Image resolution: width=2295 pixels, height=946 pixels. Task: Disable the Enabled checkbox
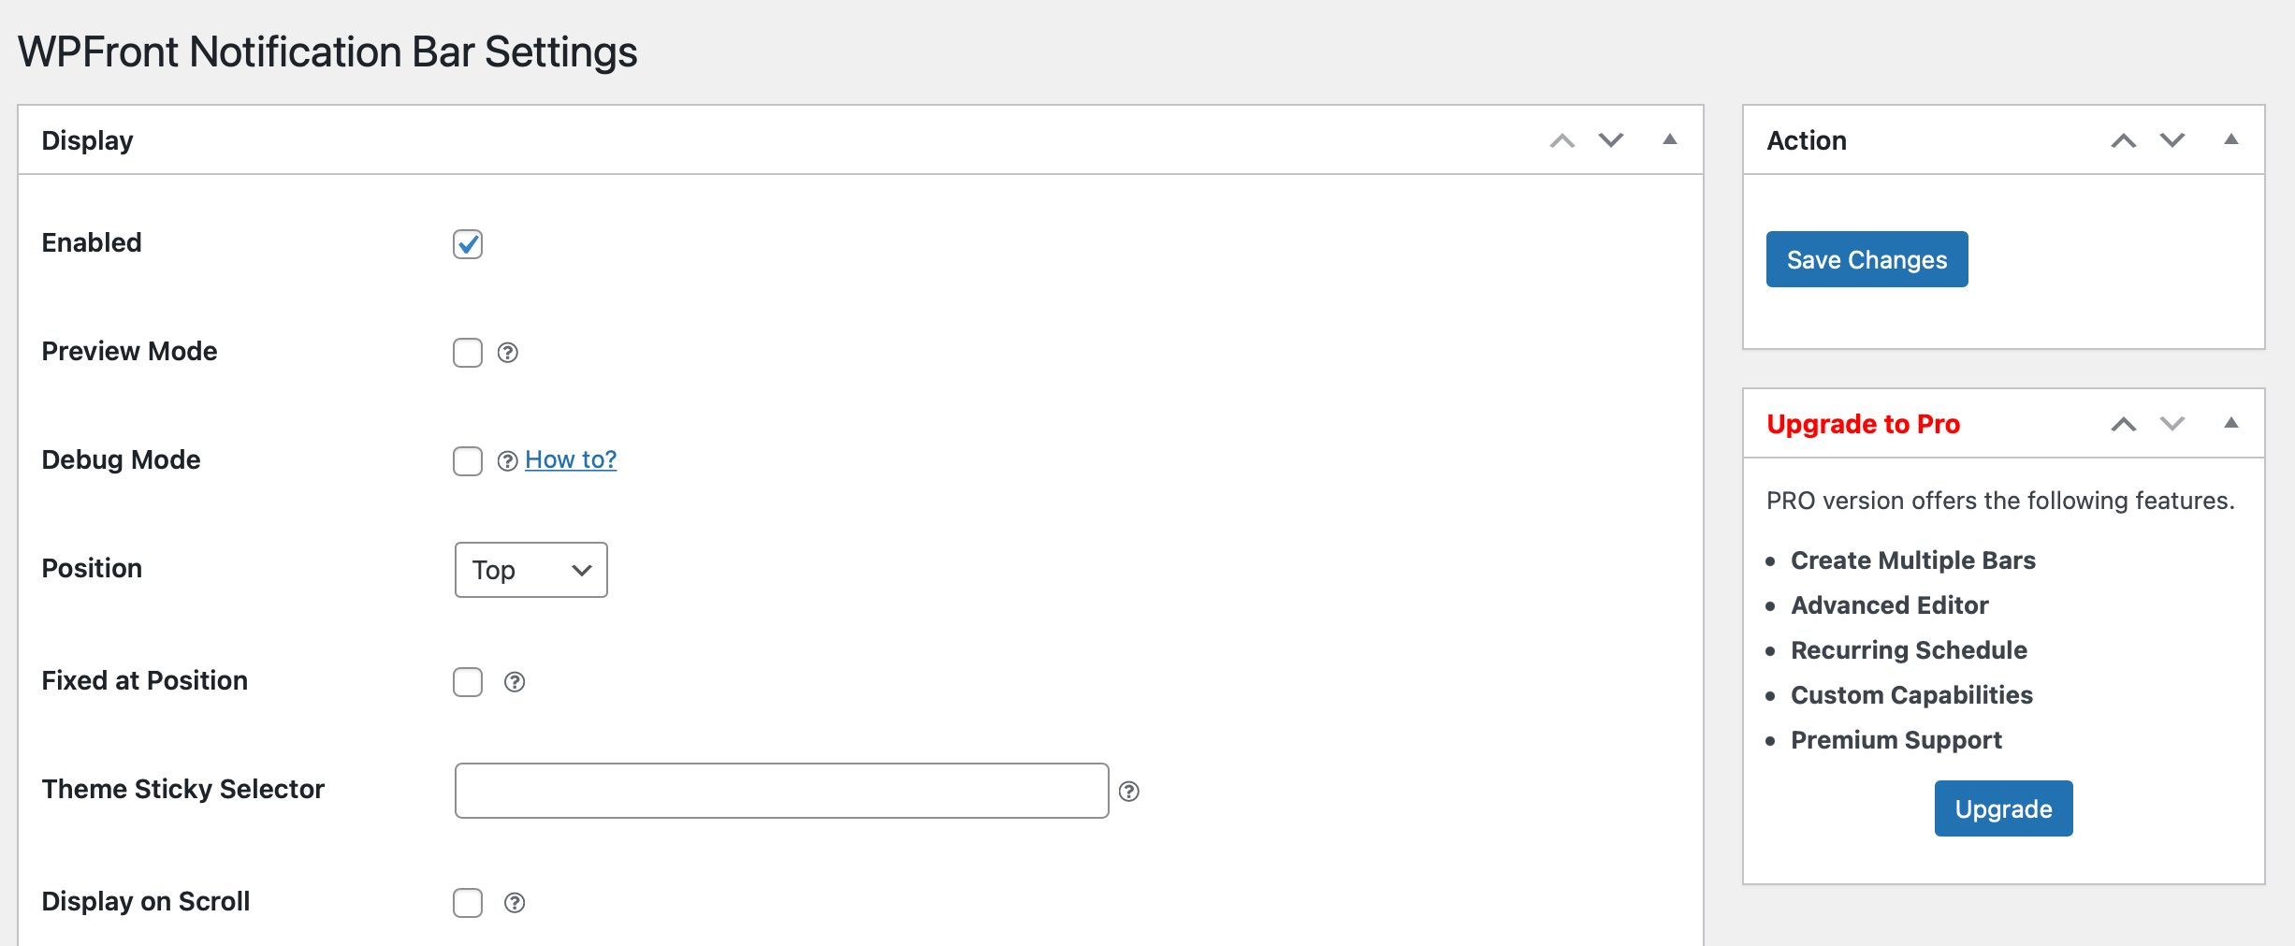(468, 244)
